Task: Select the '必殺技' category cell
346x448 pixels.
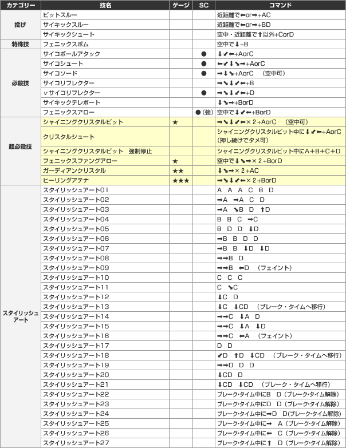Action: point(20,83)
